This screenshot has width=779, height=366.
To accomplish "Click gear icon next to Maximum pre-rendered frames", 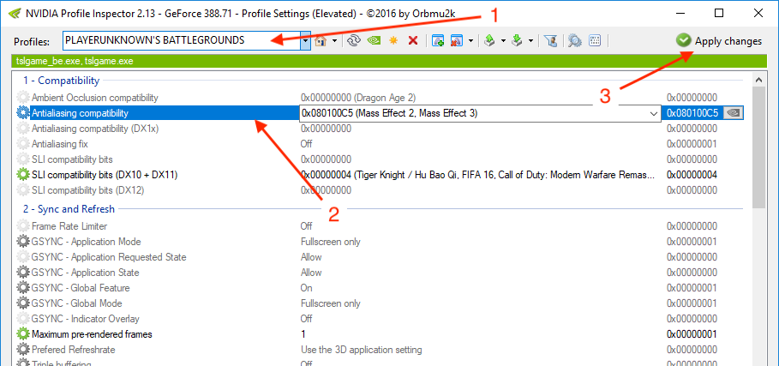I will [x=23, y=334].
